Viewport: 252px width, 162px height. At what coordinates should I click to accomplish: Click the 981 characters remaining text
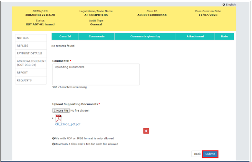[x=70, y=87]
